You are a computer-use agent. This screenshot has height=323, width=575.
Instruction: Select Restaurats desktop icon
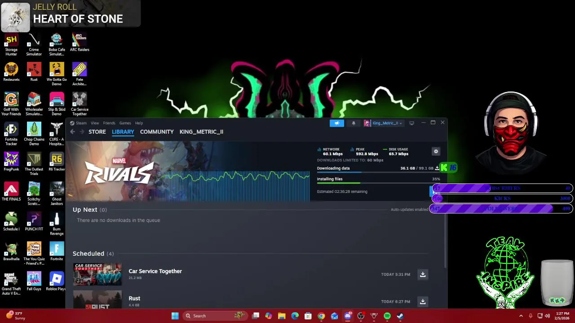pos(11,72)
